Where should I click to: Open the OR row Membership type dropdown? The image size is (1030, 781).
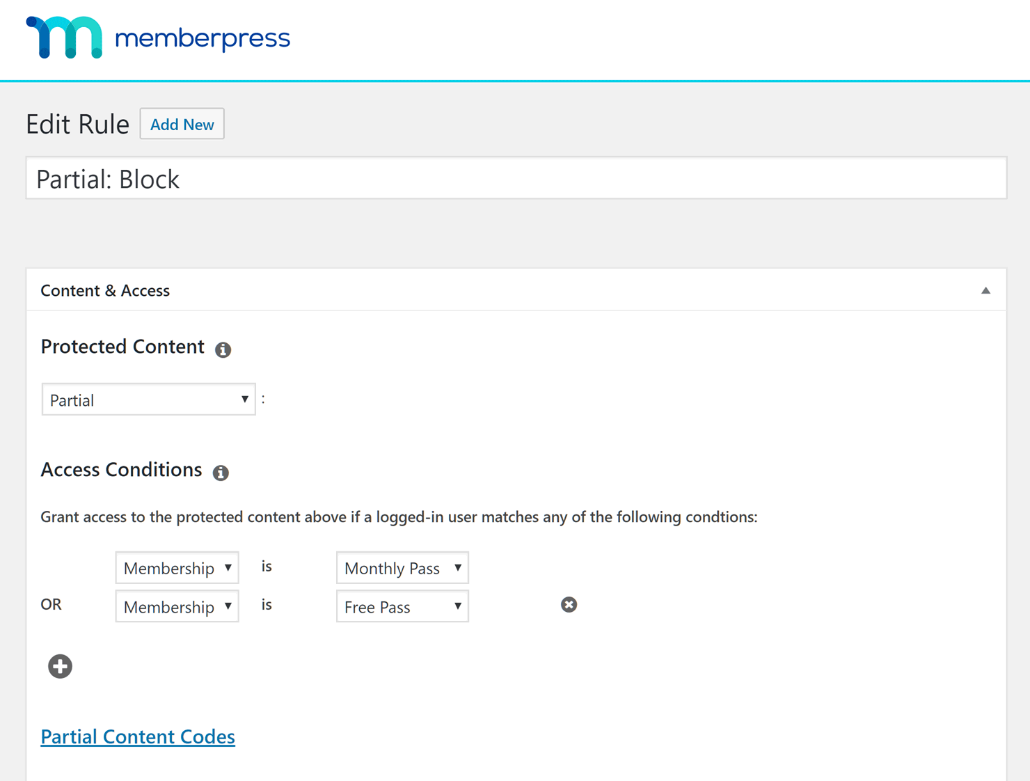point(177,606)
